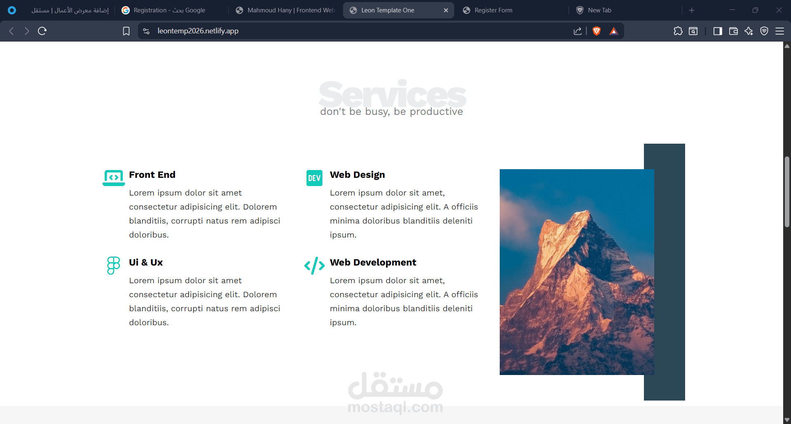This screenshot has width=791, height=424.
Task: Click the Figma Ui & Ux icon
Action: 113,266
